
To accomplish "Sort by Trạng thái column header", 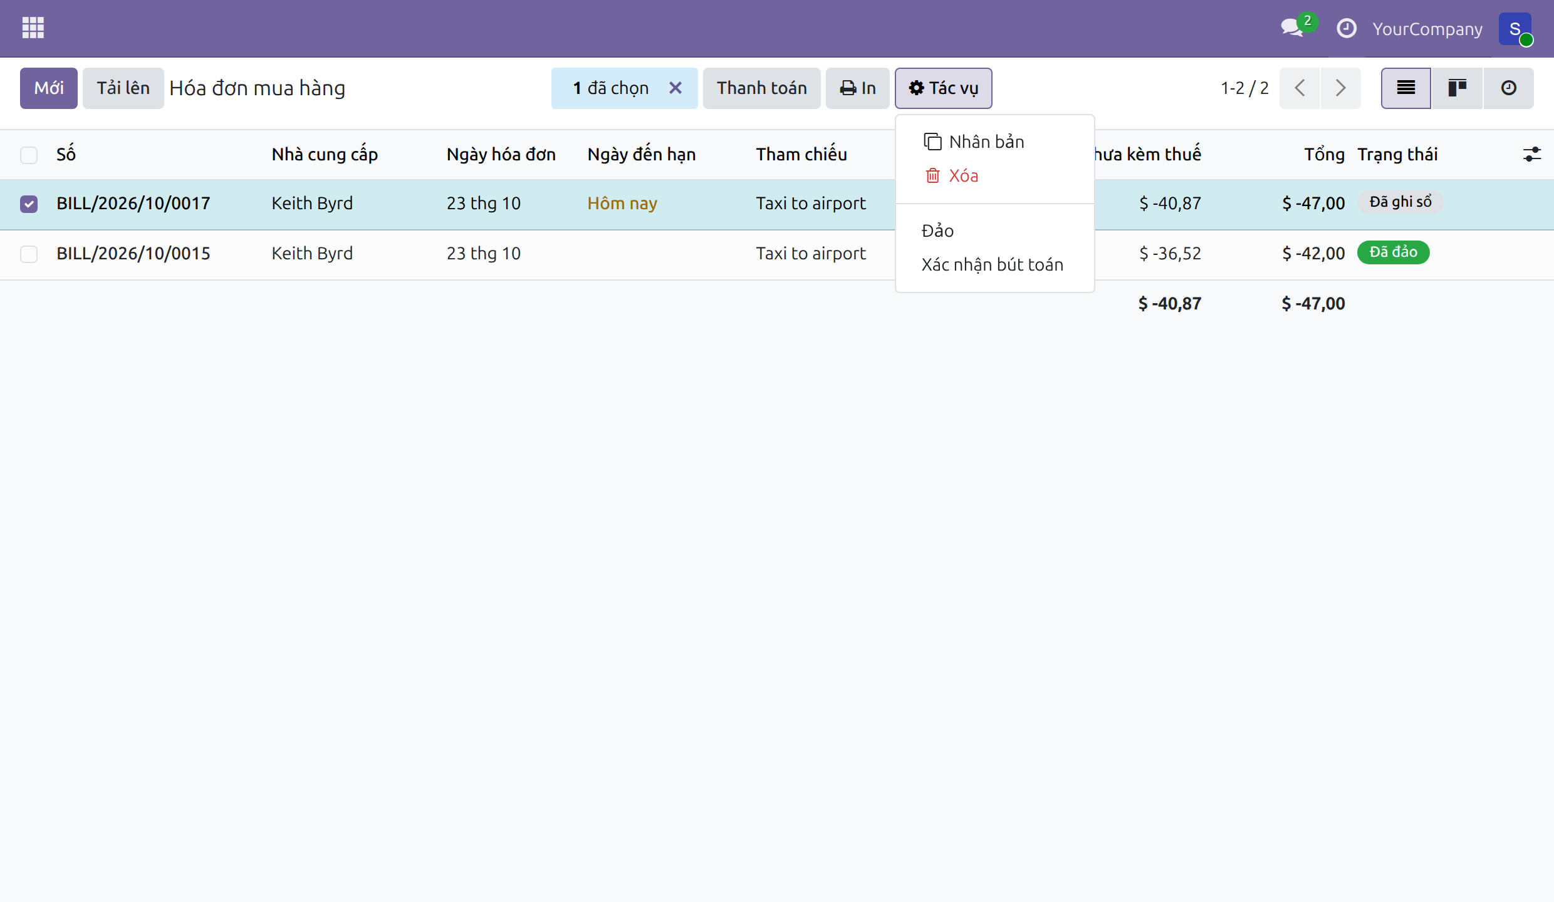I will pyautogui.click(x=1397, y=154).
